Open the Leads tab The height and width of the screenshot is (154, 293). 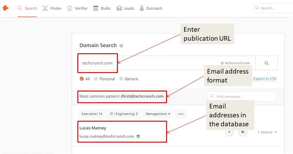coord(125,8)
